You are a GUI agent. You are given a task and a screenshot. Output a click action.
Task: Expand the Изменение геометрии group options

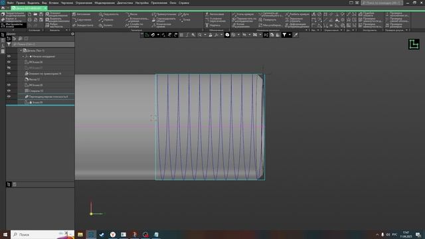pyautogui.click(x=307, y=30)
